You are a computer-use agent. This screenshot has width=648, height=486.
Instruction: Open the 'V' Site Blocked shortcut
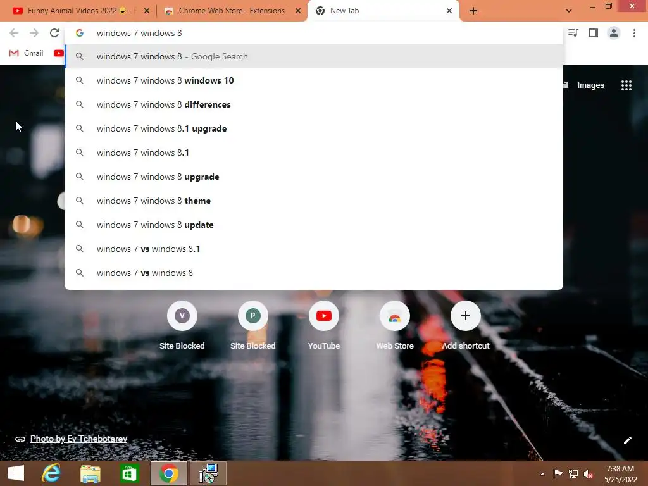tap(182, 326)
